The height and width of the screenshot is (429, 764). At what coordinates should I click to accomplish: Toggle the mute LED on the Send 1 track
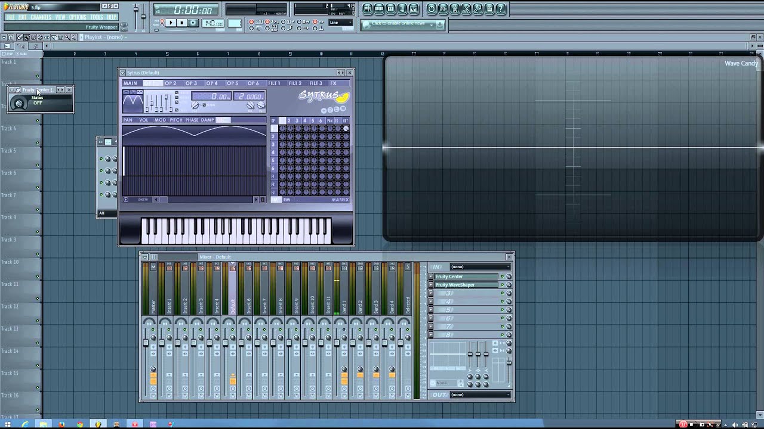(344, 329)
